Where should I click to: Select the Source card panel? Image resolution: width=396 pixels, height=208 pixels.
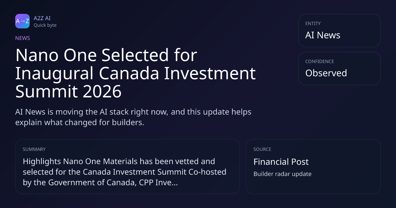(x=313, y=166)
